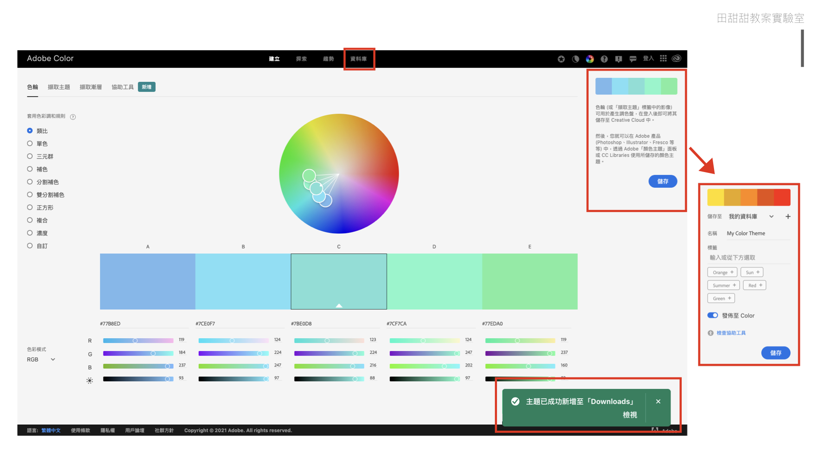Click the plus icon to add library
Viewport: 817px width, 460px height.
pos(788,216)
